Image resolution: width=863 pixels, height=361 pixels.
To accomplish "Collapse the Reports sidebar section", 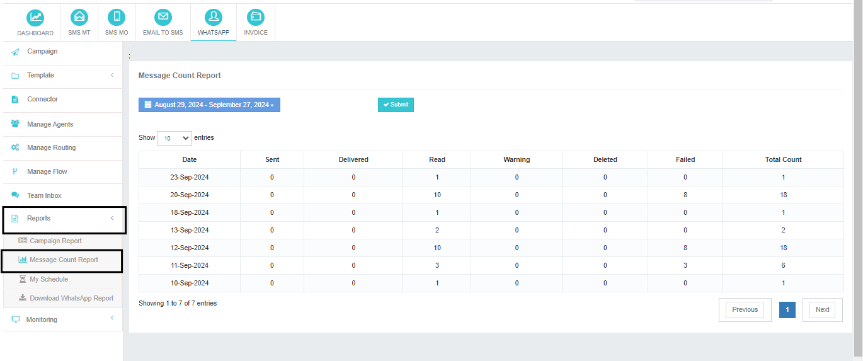I will pyautogui.click(x=62, y=219).
